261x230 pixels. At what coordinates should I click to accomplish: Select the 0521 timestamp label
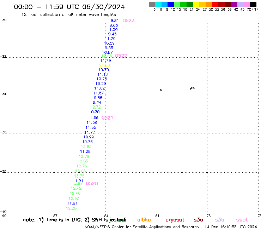pos(107,118)
